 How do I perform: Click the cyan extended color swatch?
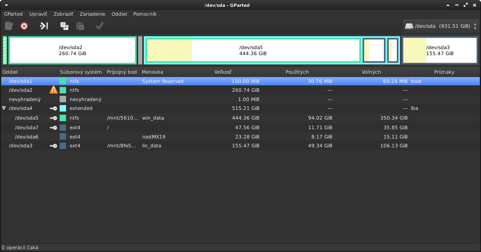(x=63, y=108)
